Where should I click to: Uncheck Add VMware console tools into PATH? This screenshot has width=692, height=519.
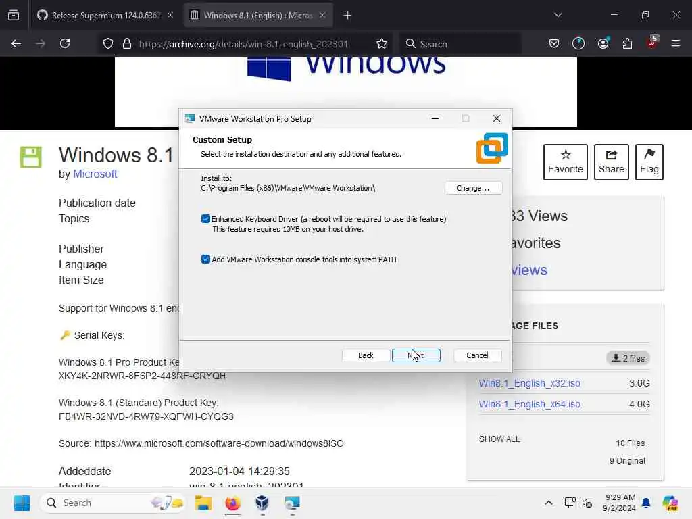point(205,259)
